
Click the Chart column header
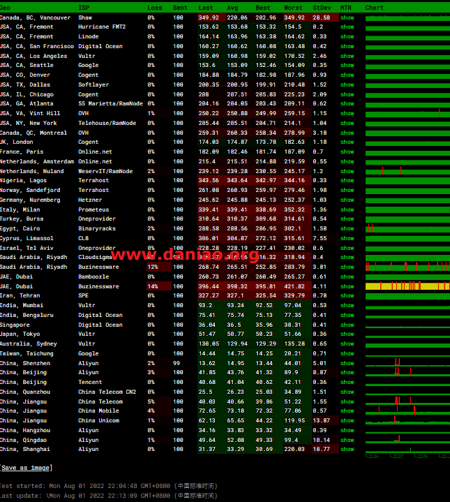[x=374, y=8]
